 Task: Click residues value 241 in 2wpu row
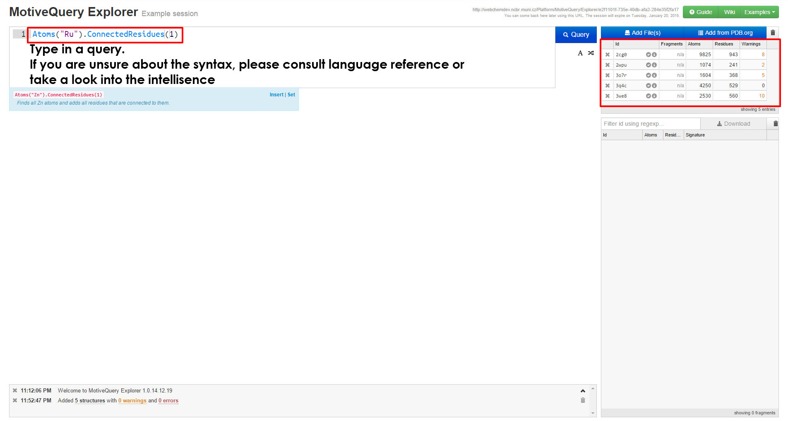(x=733, y=65)
